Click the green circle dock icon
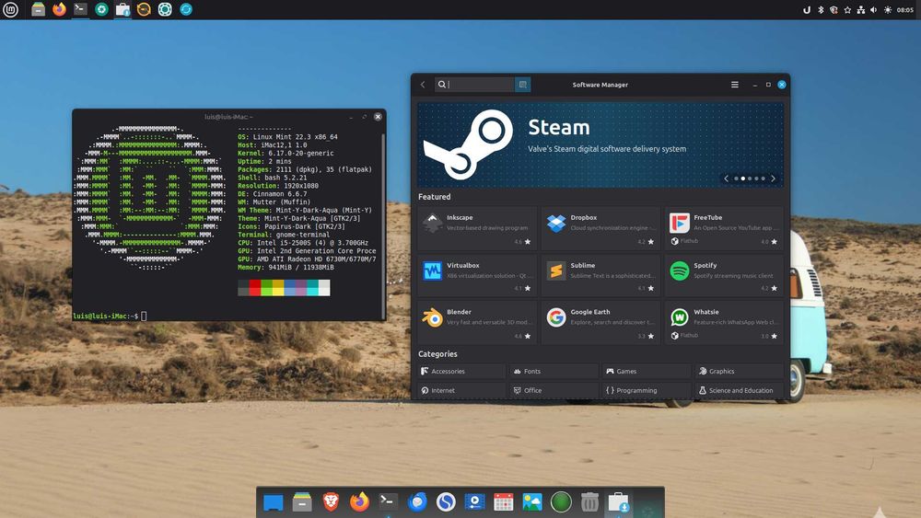This screenshot has height=518, width=921. (561, 502)
